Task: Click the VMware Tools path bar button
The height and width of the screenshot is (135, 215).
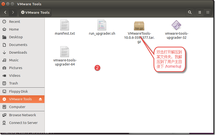Action: coord(35,12)
